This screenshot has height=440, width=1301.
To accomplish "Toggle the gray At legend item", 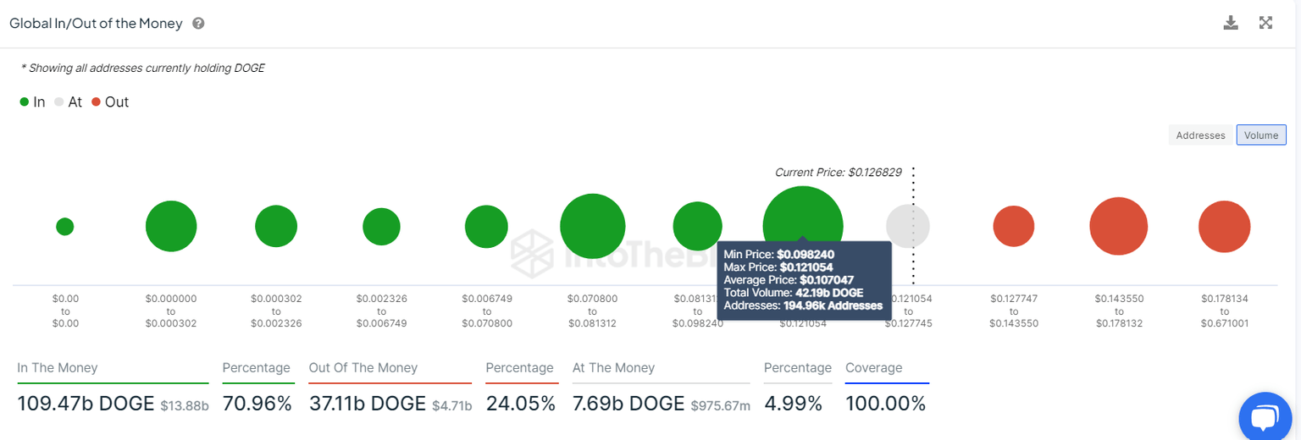I will point(68,102).
